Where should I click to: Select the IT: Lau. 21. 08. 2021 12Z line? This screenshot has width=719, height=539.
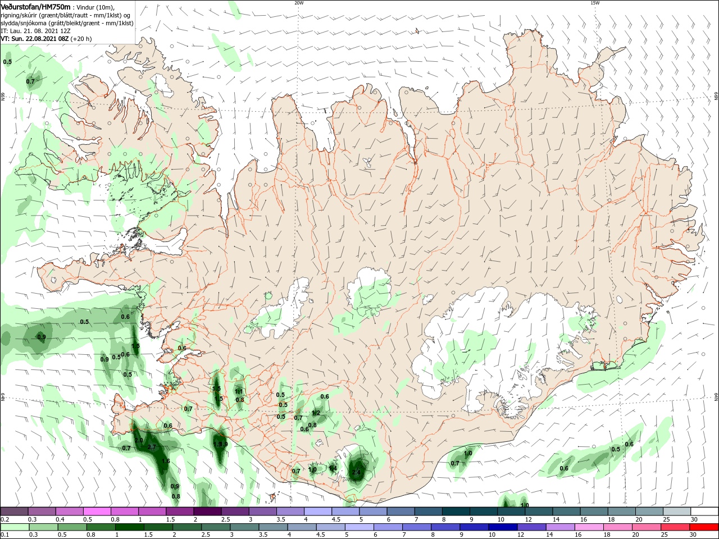click(35, 31)
